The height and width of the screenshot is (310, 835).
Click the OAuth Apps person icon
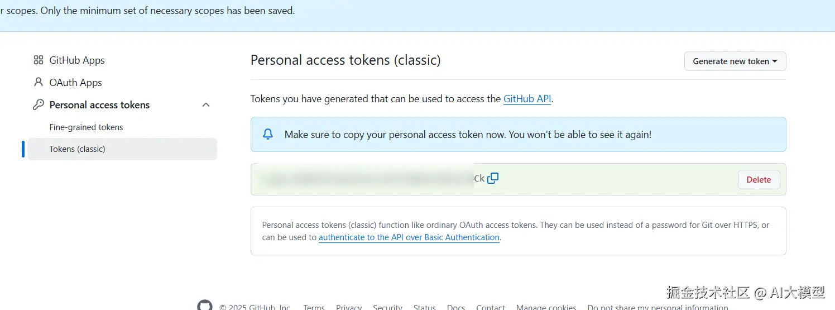(x=39, y=83)
